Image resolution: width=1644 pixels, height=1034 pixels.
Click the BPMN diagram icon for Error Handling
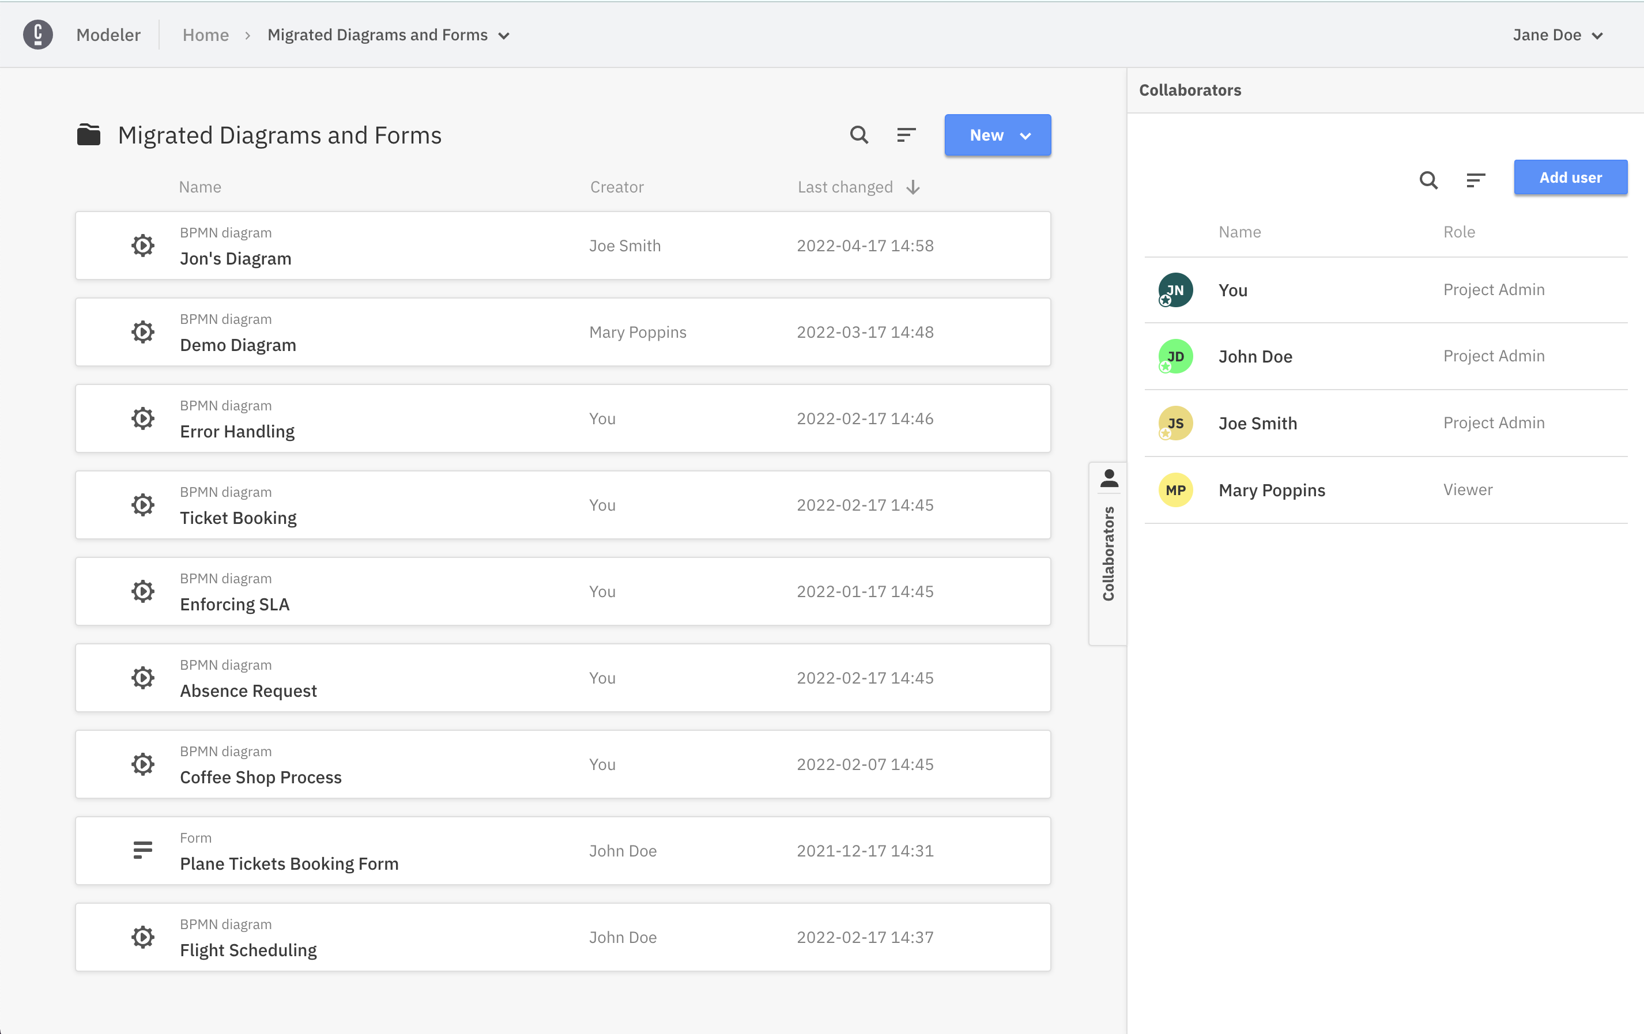click(x=141, y=418)
